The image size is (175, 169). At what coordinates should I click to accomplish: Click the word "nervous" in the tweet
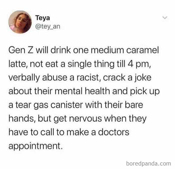coord(85,119)
